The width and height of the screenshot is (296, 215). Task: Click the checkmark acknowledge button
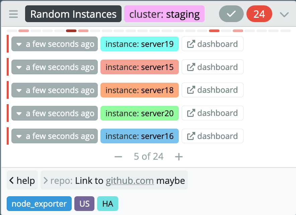[231, 14]
